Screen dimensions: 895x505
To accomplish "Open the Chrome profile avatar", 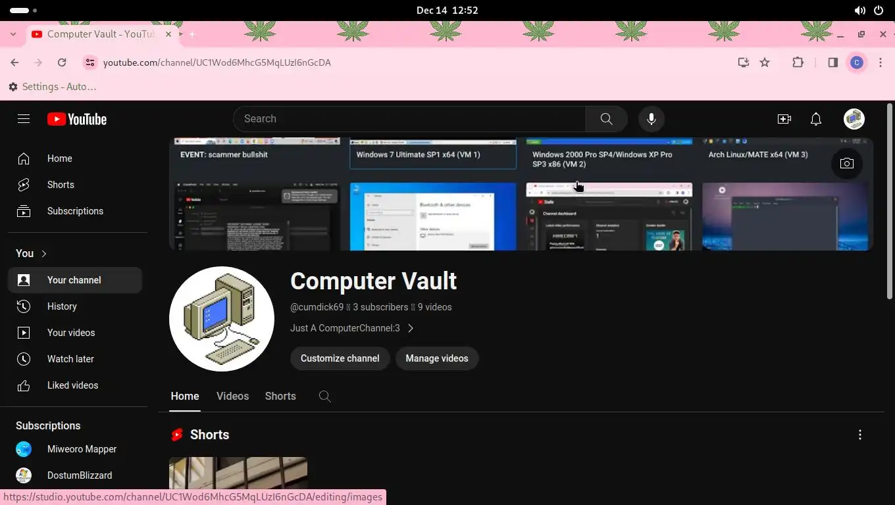I will coord(856,62).
